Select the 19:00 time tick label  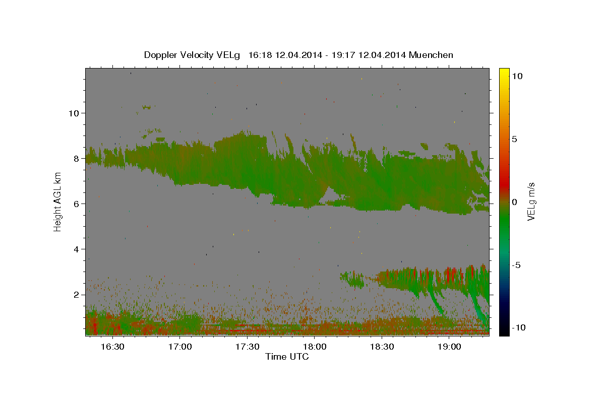[x=449, y=347]
